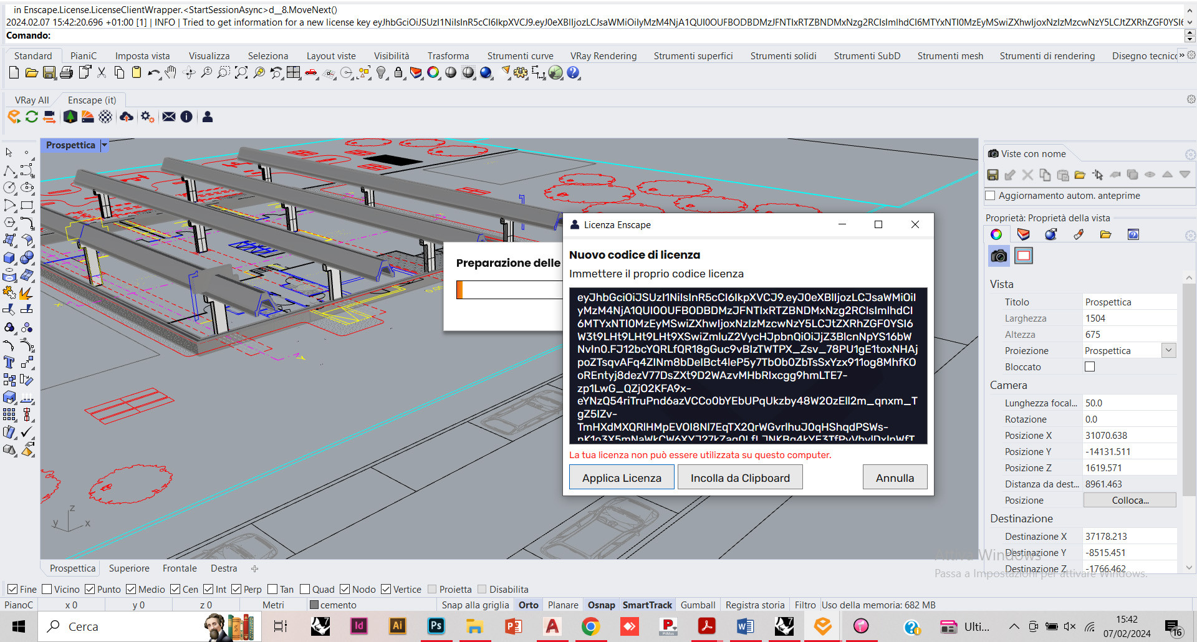The height and width of the screenshot is (642, 1197).
Task: Click the Enscape cloud upload icon
Action: 127,117
